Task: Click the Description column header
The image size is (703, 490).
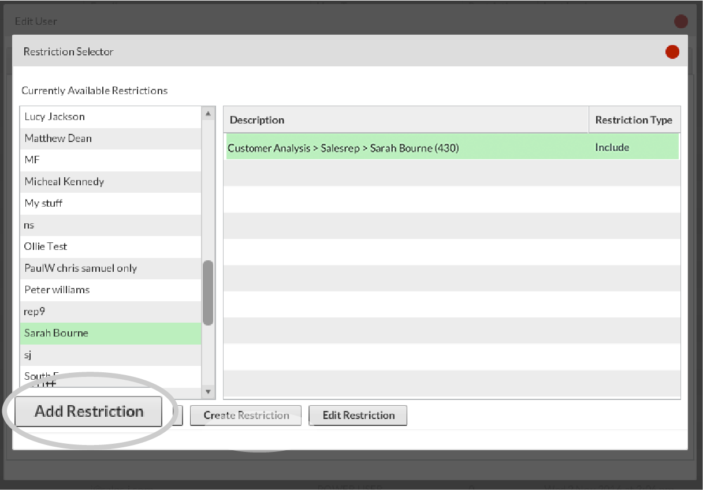Action: pyautogui.click(x=406, y=120)
